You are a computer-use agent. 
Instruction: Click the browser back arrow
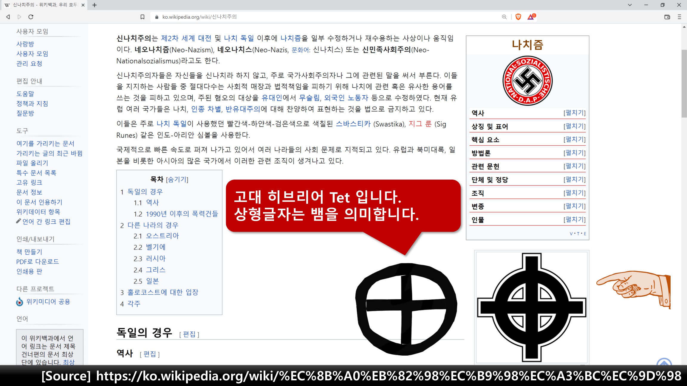(x=8, y=17)
